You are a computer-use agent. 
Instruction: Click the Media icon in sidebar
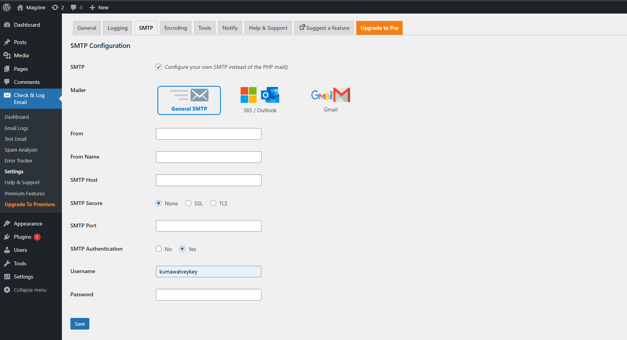(x=7, y=55)
